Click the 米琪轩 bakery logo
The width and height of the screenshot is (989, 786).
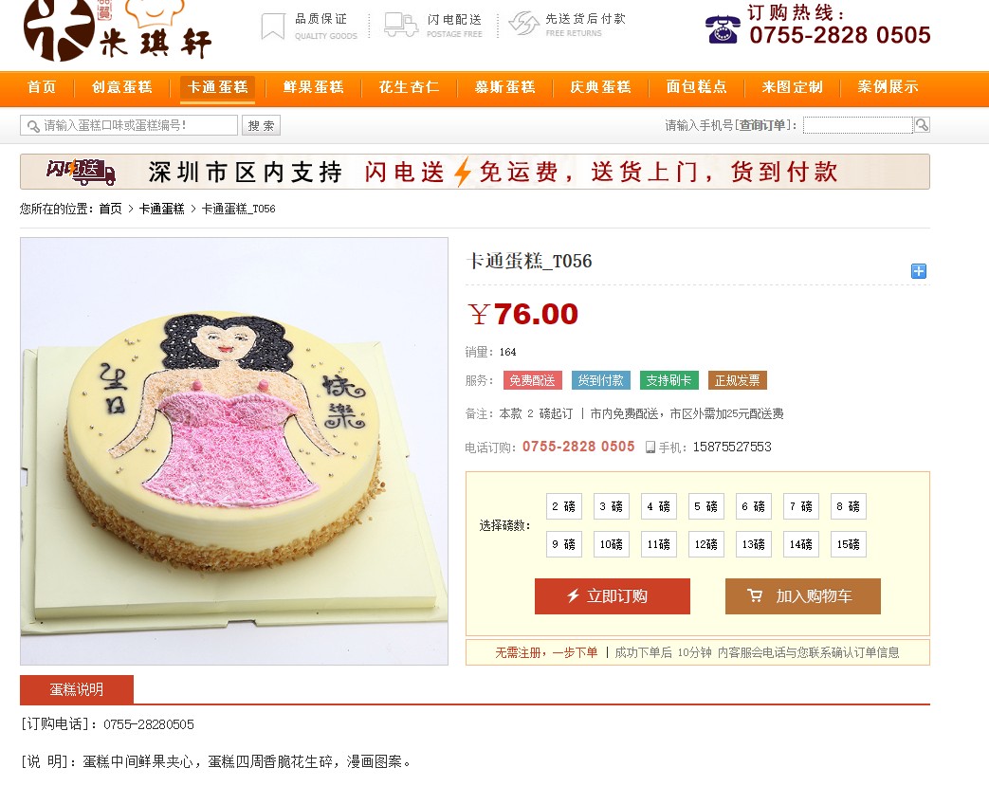[118, 29]
